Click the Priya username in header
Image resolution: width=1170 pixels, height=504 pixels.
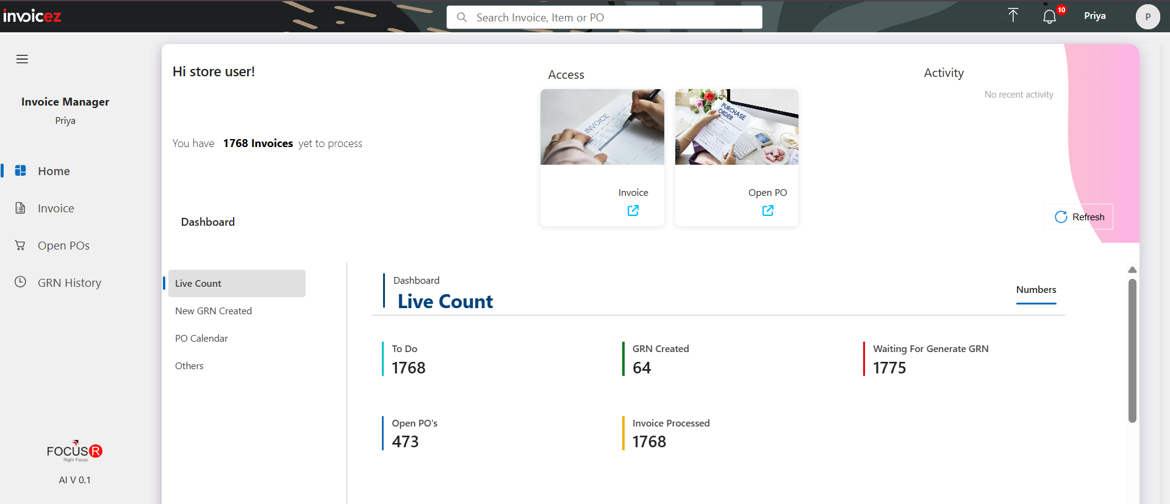point(1095,16)
